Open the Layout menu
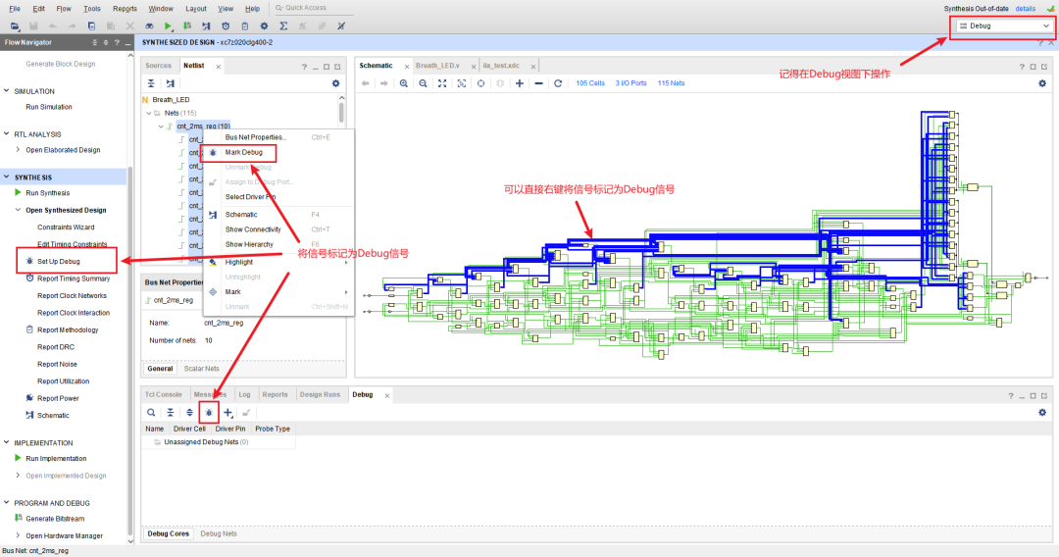 196,9
